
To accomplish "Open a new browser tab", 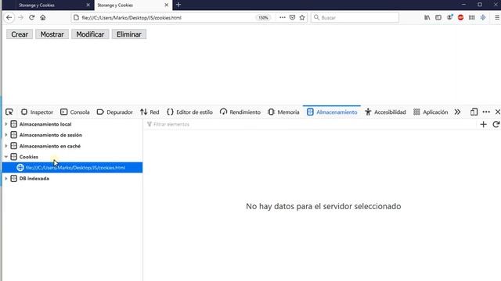I will coord(178,5).
